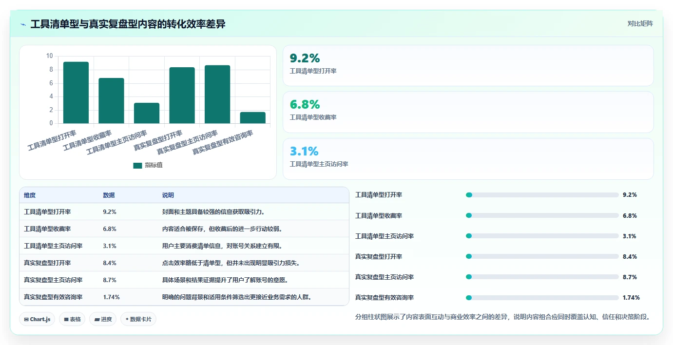Image resolution: width=673 pixels, height=345 pixels.
Task: Click the 明确的问题背景和适用条件 description
Action: pos(237,297)
